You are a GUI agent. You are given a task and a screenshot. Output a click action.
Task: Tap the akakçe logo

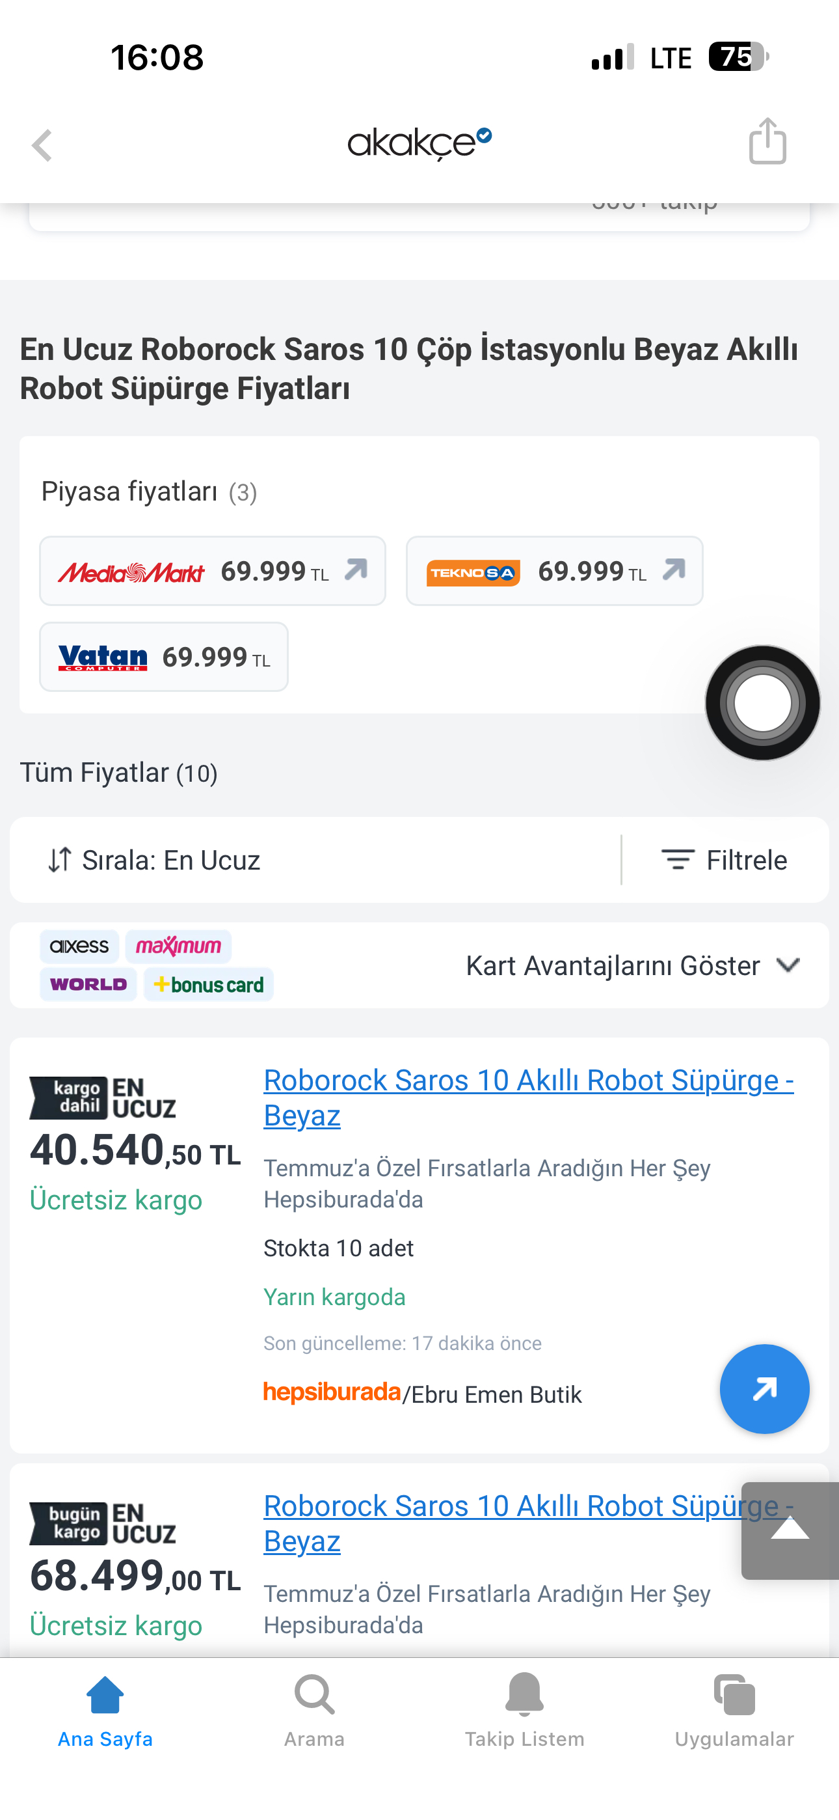(419, 143)
